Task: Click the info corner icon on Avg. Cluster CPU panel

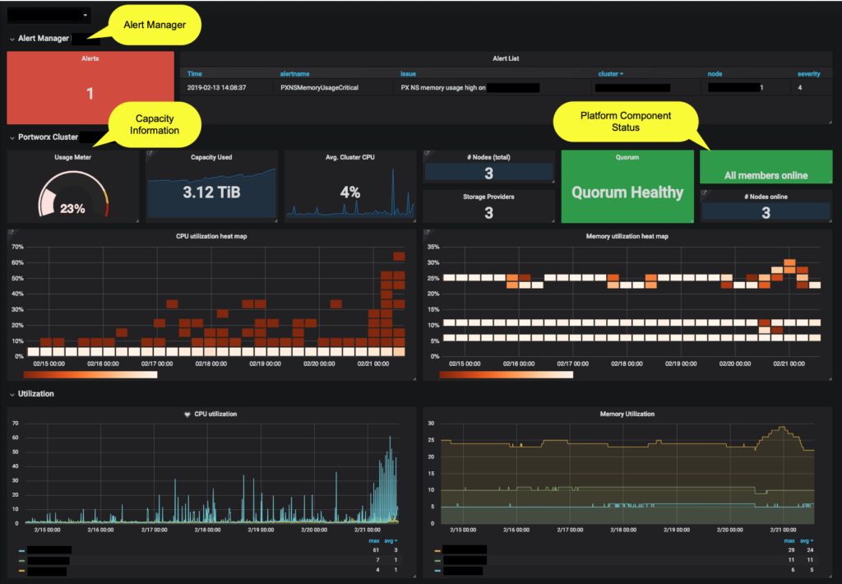Action: coord(288,153)
